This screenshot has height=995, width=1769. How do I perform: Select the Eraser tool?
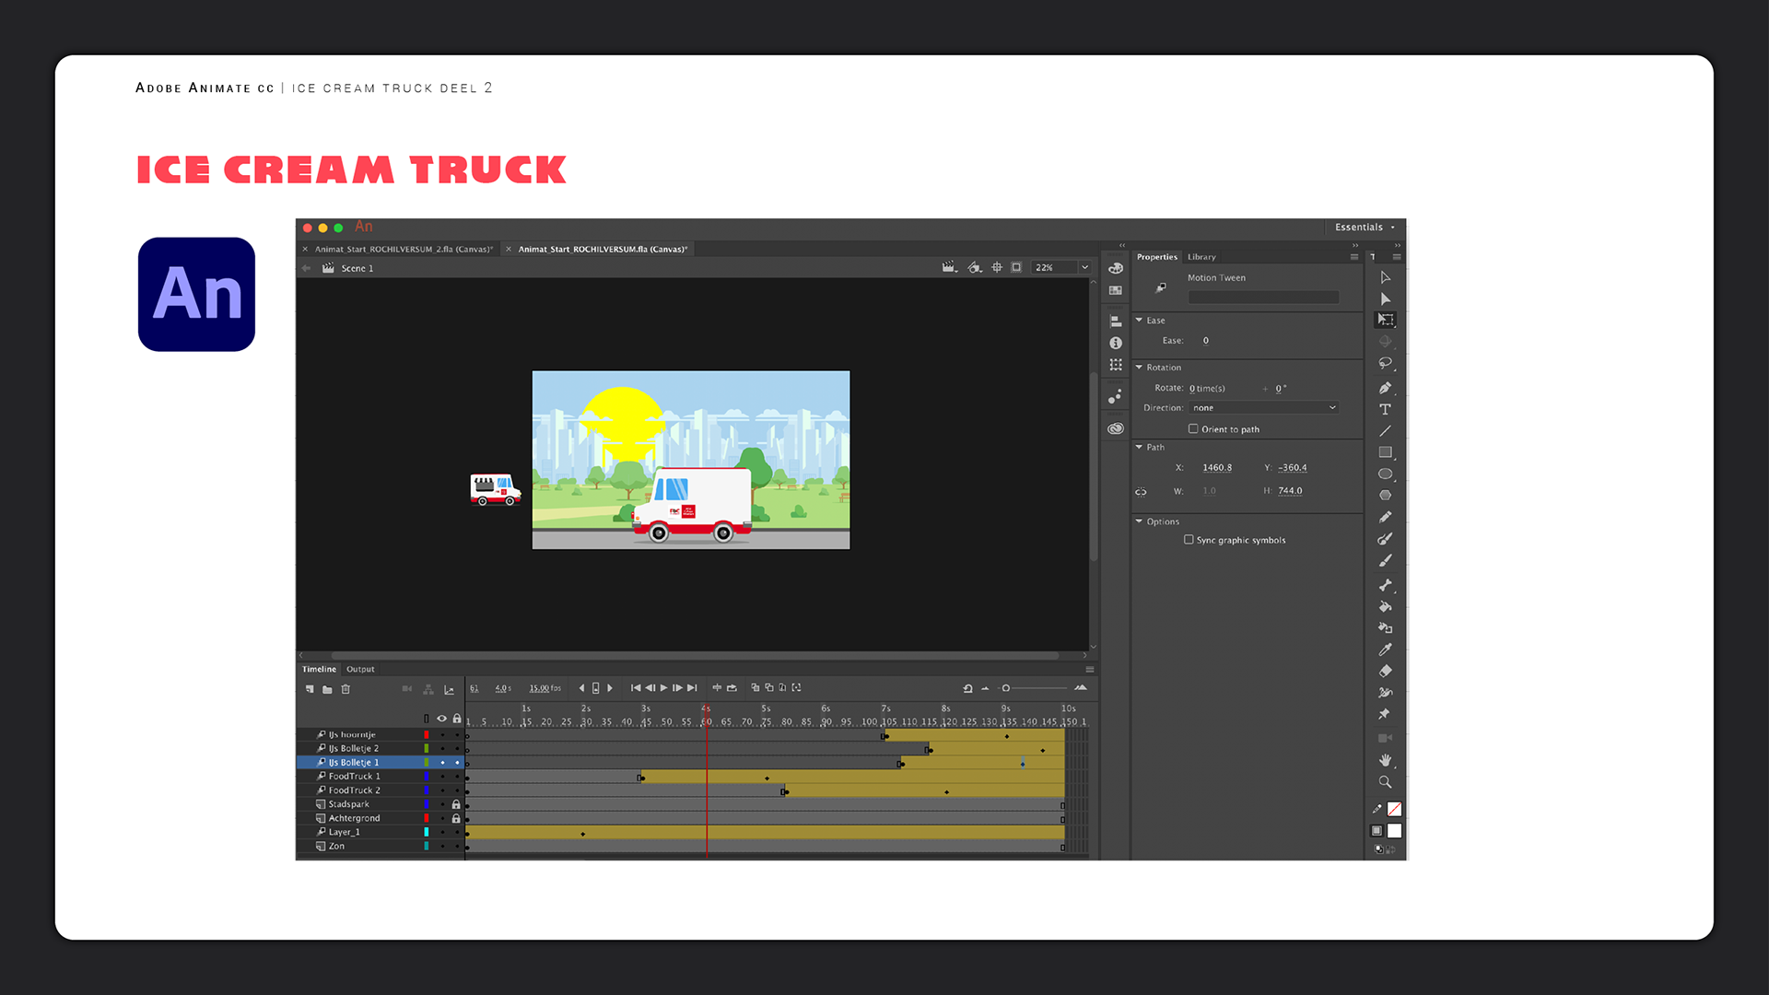point(1385,671)
